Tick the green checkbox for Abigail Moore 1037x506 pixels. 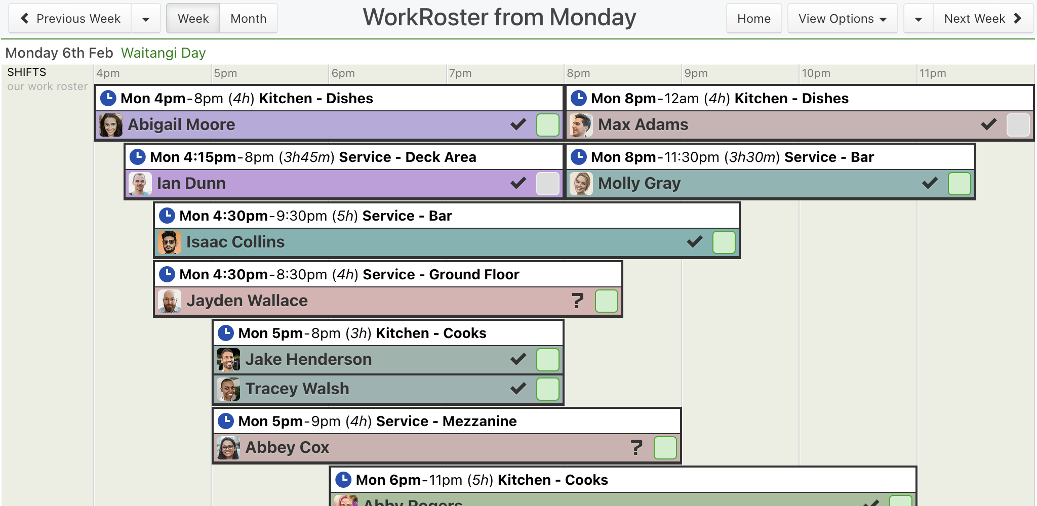[x=548, y=125]
